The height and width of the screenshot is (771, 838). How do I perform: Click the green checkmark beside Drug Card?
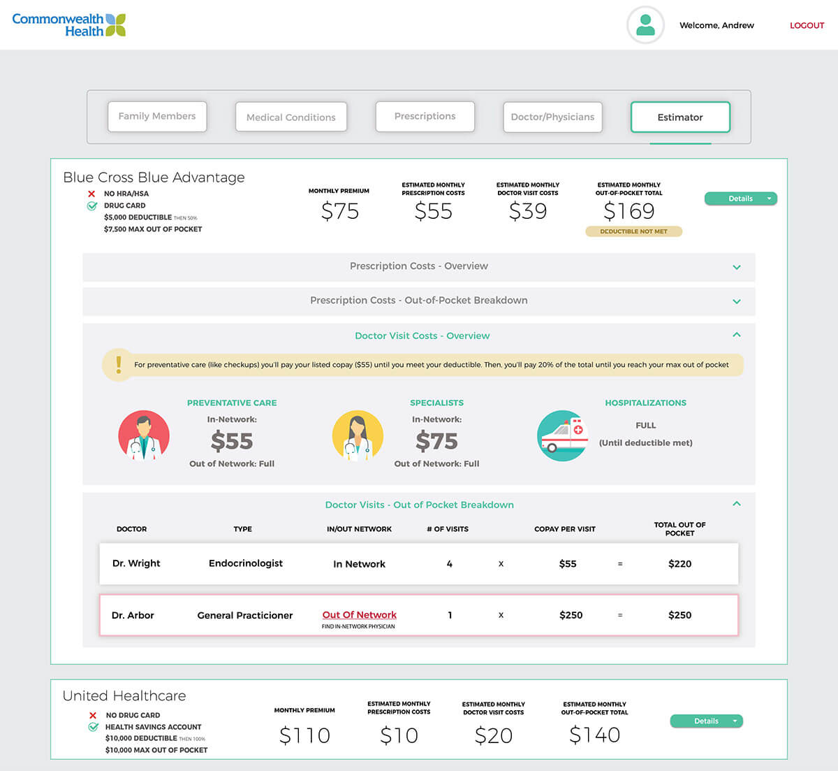[91, 206]
